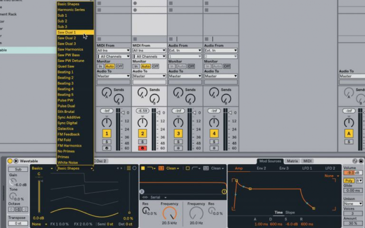Image resolution: width=365 pixels, height=228 pixels.
Task: Click the Volume -9.0 dB slider field
Action: 353,173
